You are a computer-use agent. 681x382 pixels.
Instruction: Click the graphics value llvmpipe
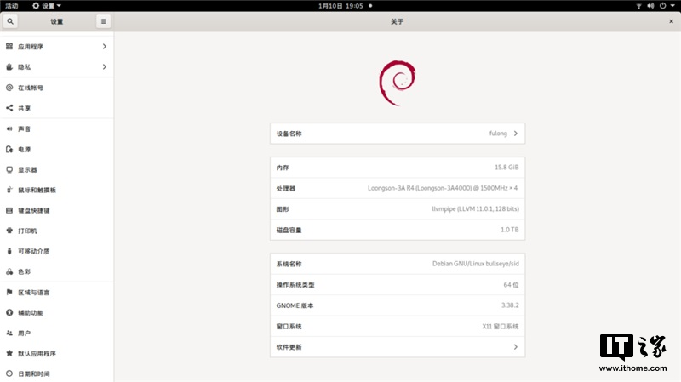click(475, 208)
